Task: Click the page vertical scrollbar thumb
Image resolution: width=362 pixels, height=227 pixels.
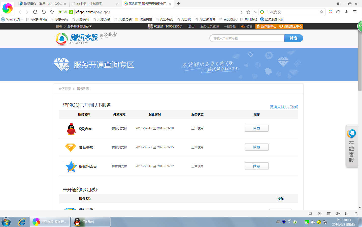Action: pos(360,61)
